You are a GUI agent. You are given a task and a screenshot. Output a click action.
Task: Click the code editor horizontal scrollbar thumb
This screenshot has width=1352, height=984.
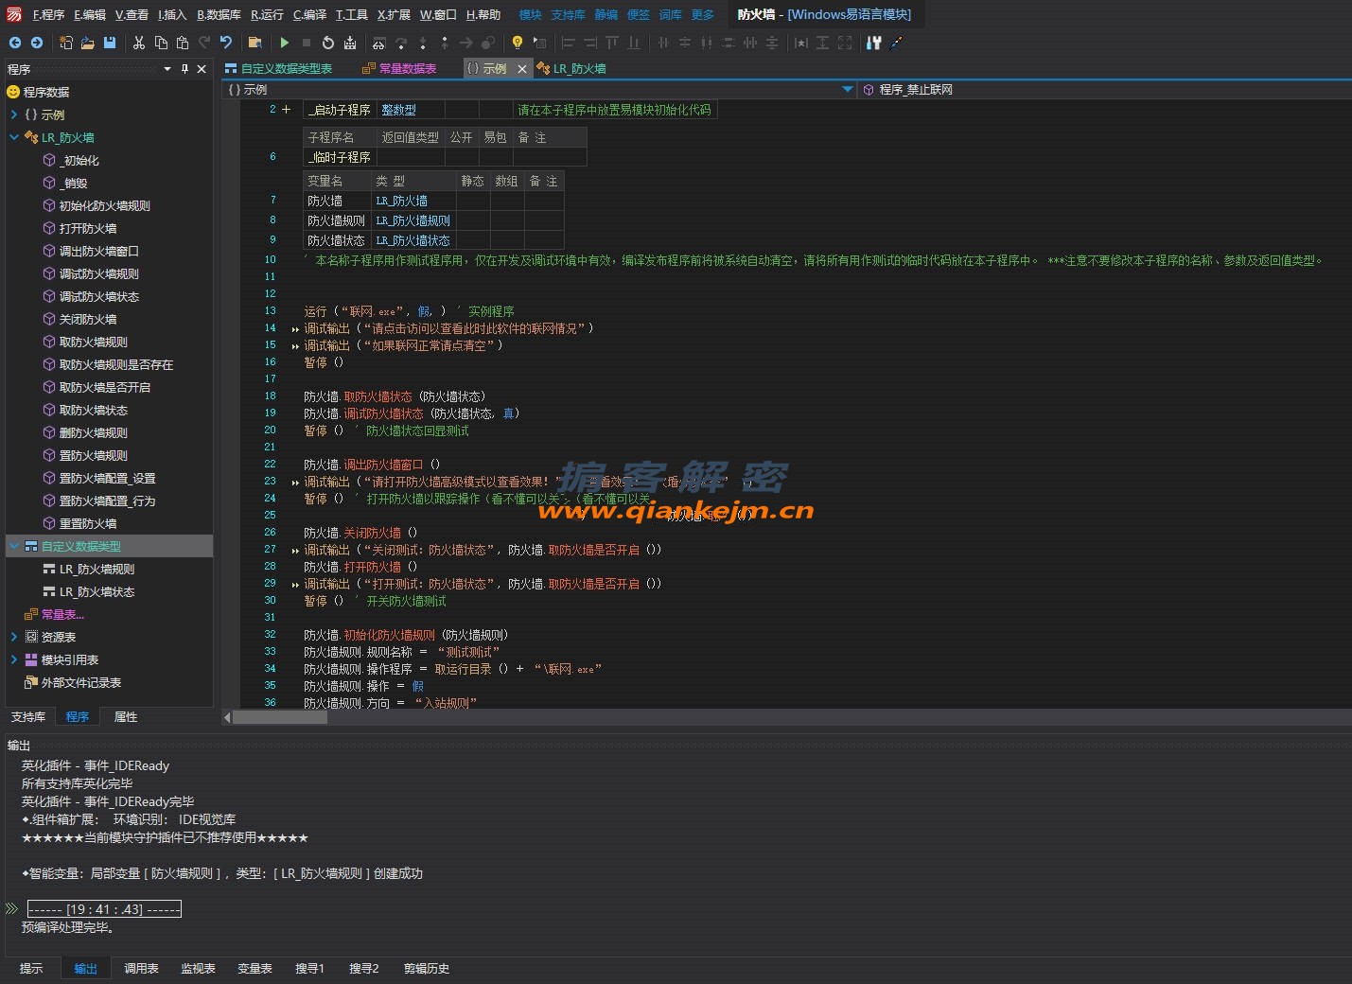pyautogui.click(x=280, y=717)
